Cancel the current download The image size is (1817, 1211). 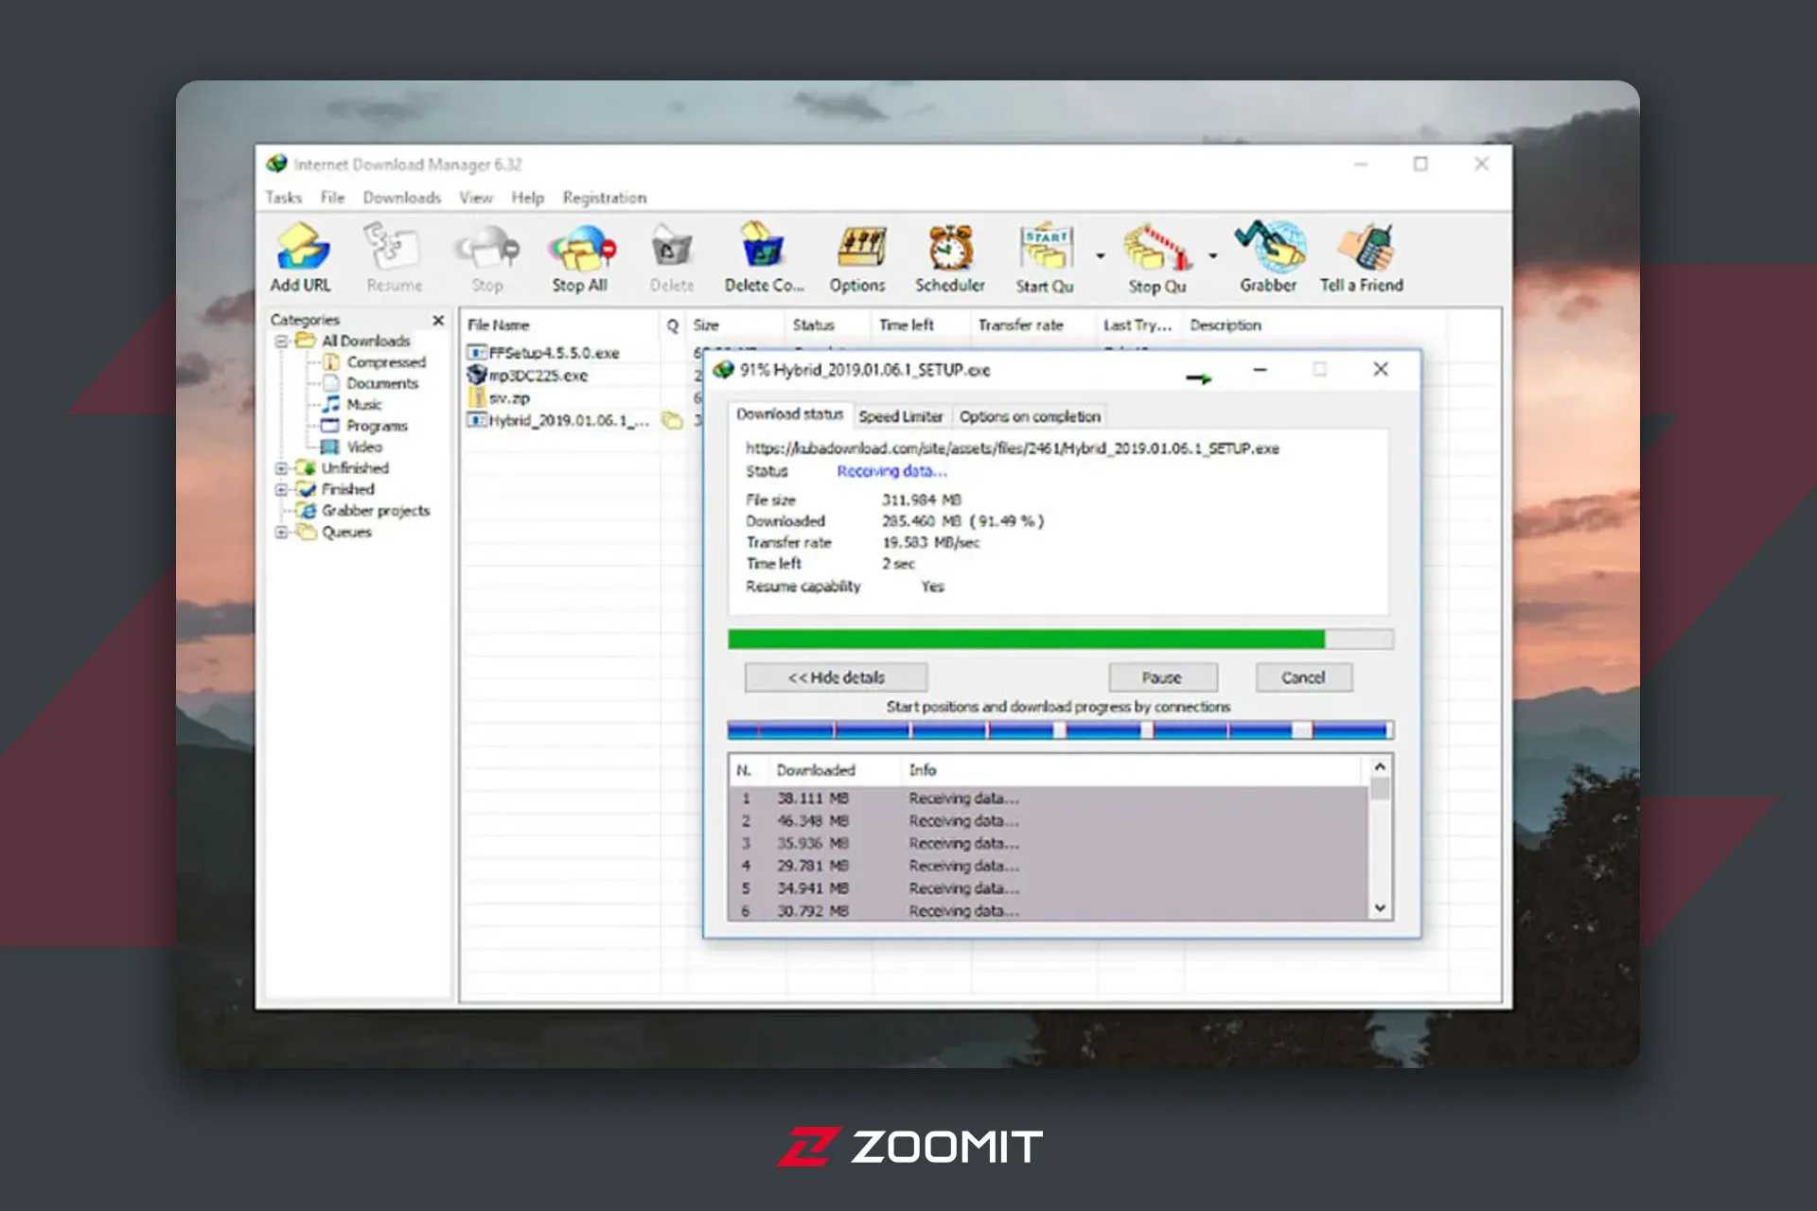point(1303,677)
